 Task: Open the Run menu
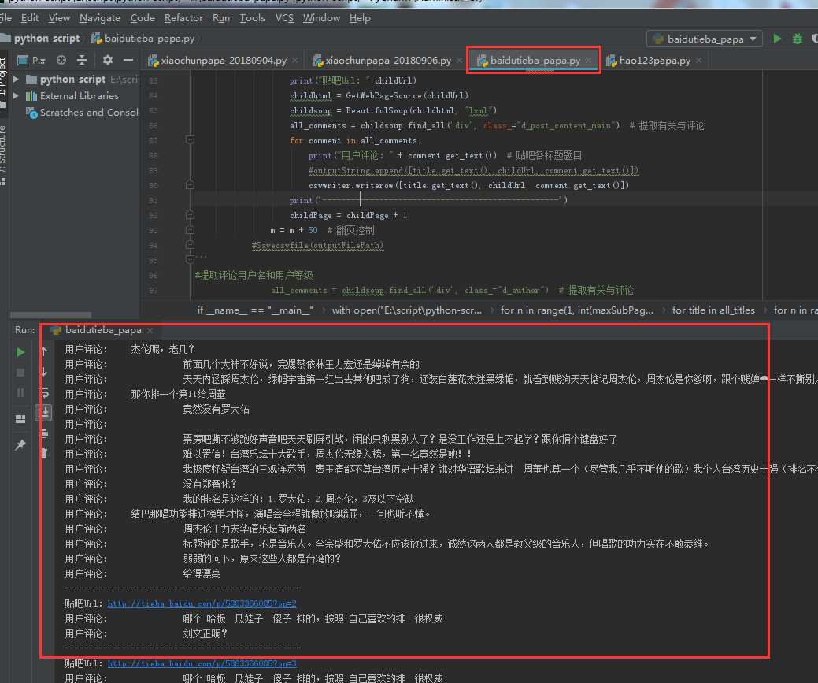(x=221, y=18)
